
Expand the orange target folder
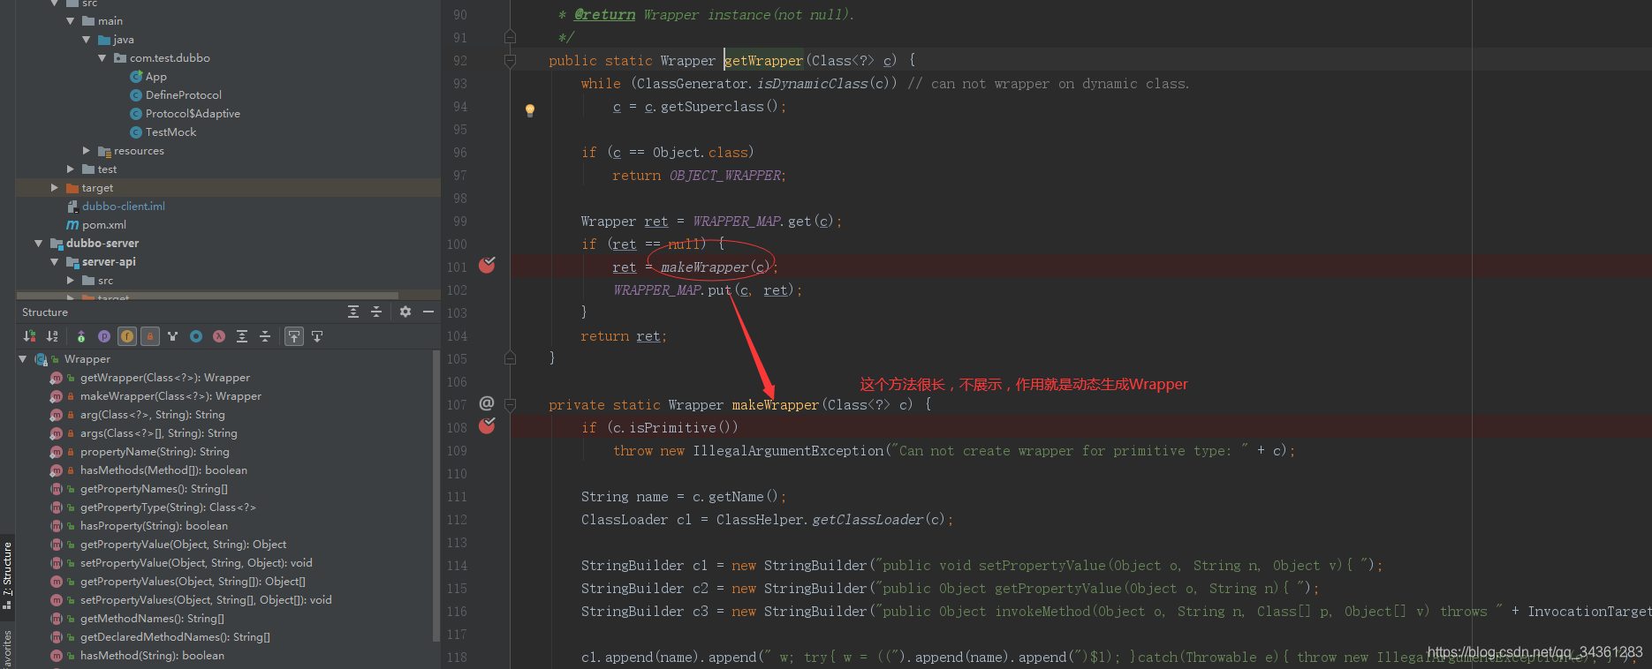pyautogui.click(x=55, y=187)
